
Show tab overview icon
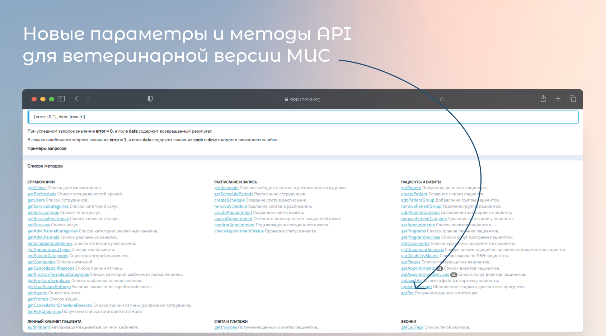point(573,99)
